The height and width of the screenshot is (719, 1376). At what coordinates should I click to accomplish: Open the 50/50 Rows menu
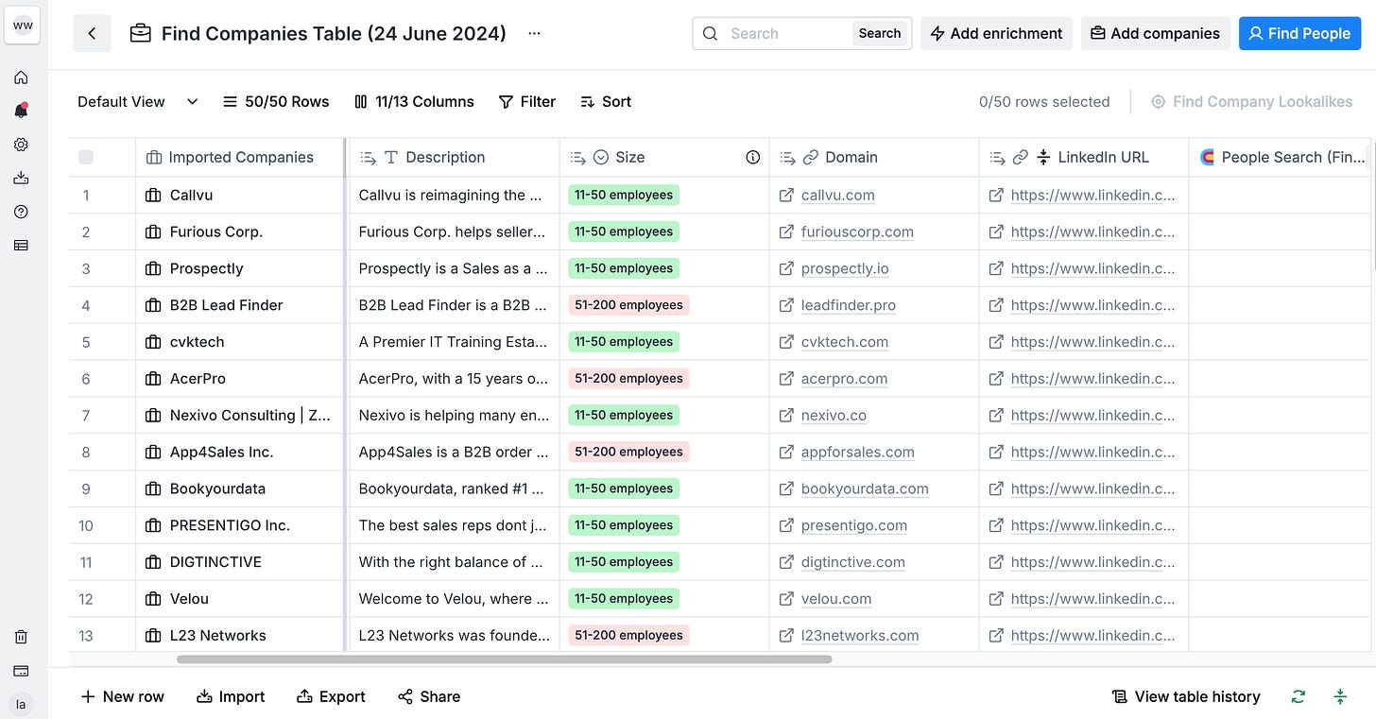[276, 101]
